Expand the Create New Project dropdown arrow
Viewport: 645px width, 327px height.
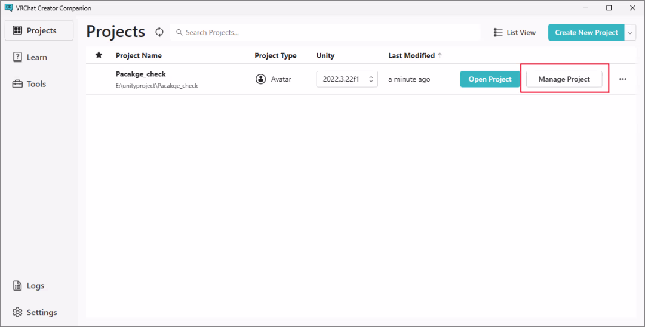(630, 32)
